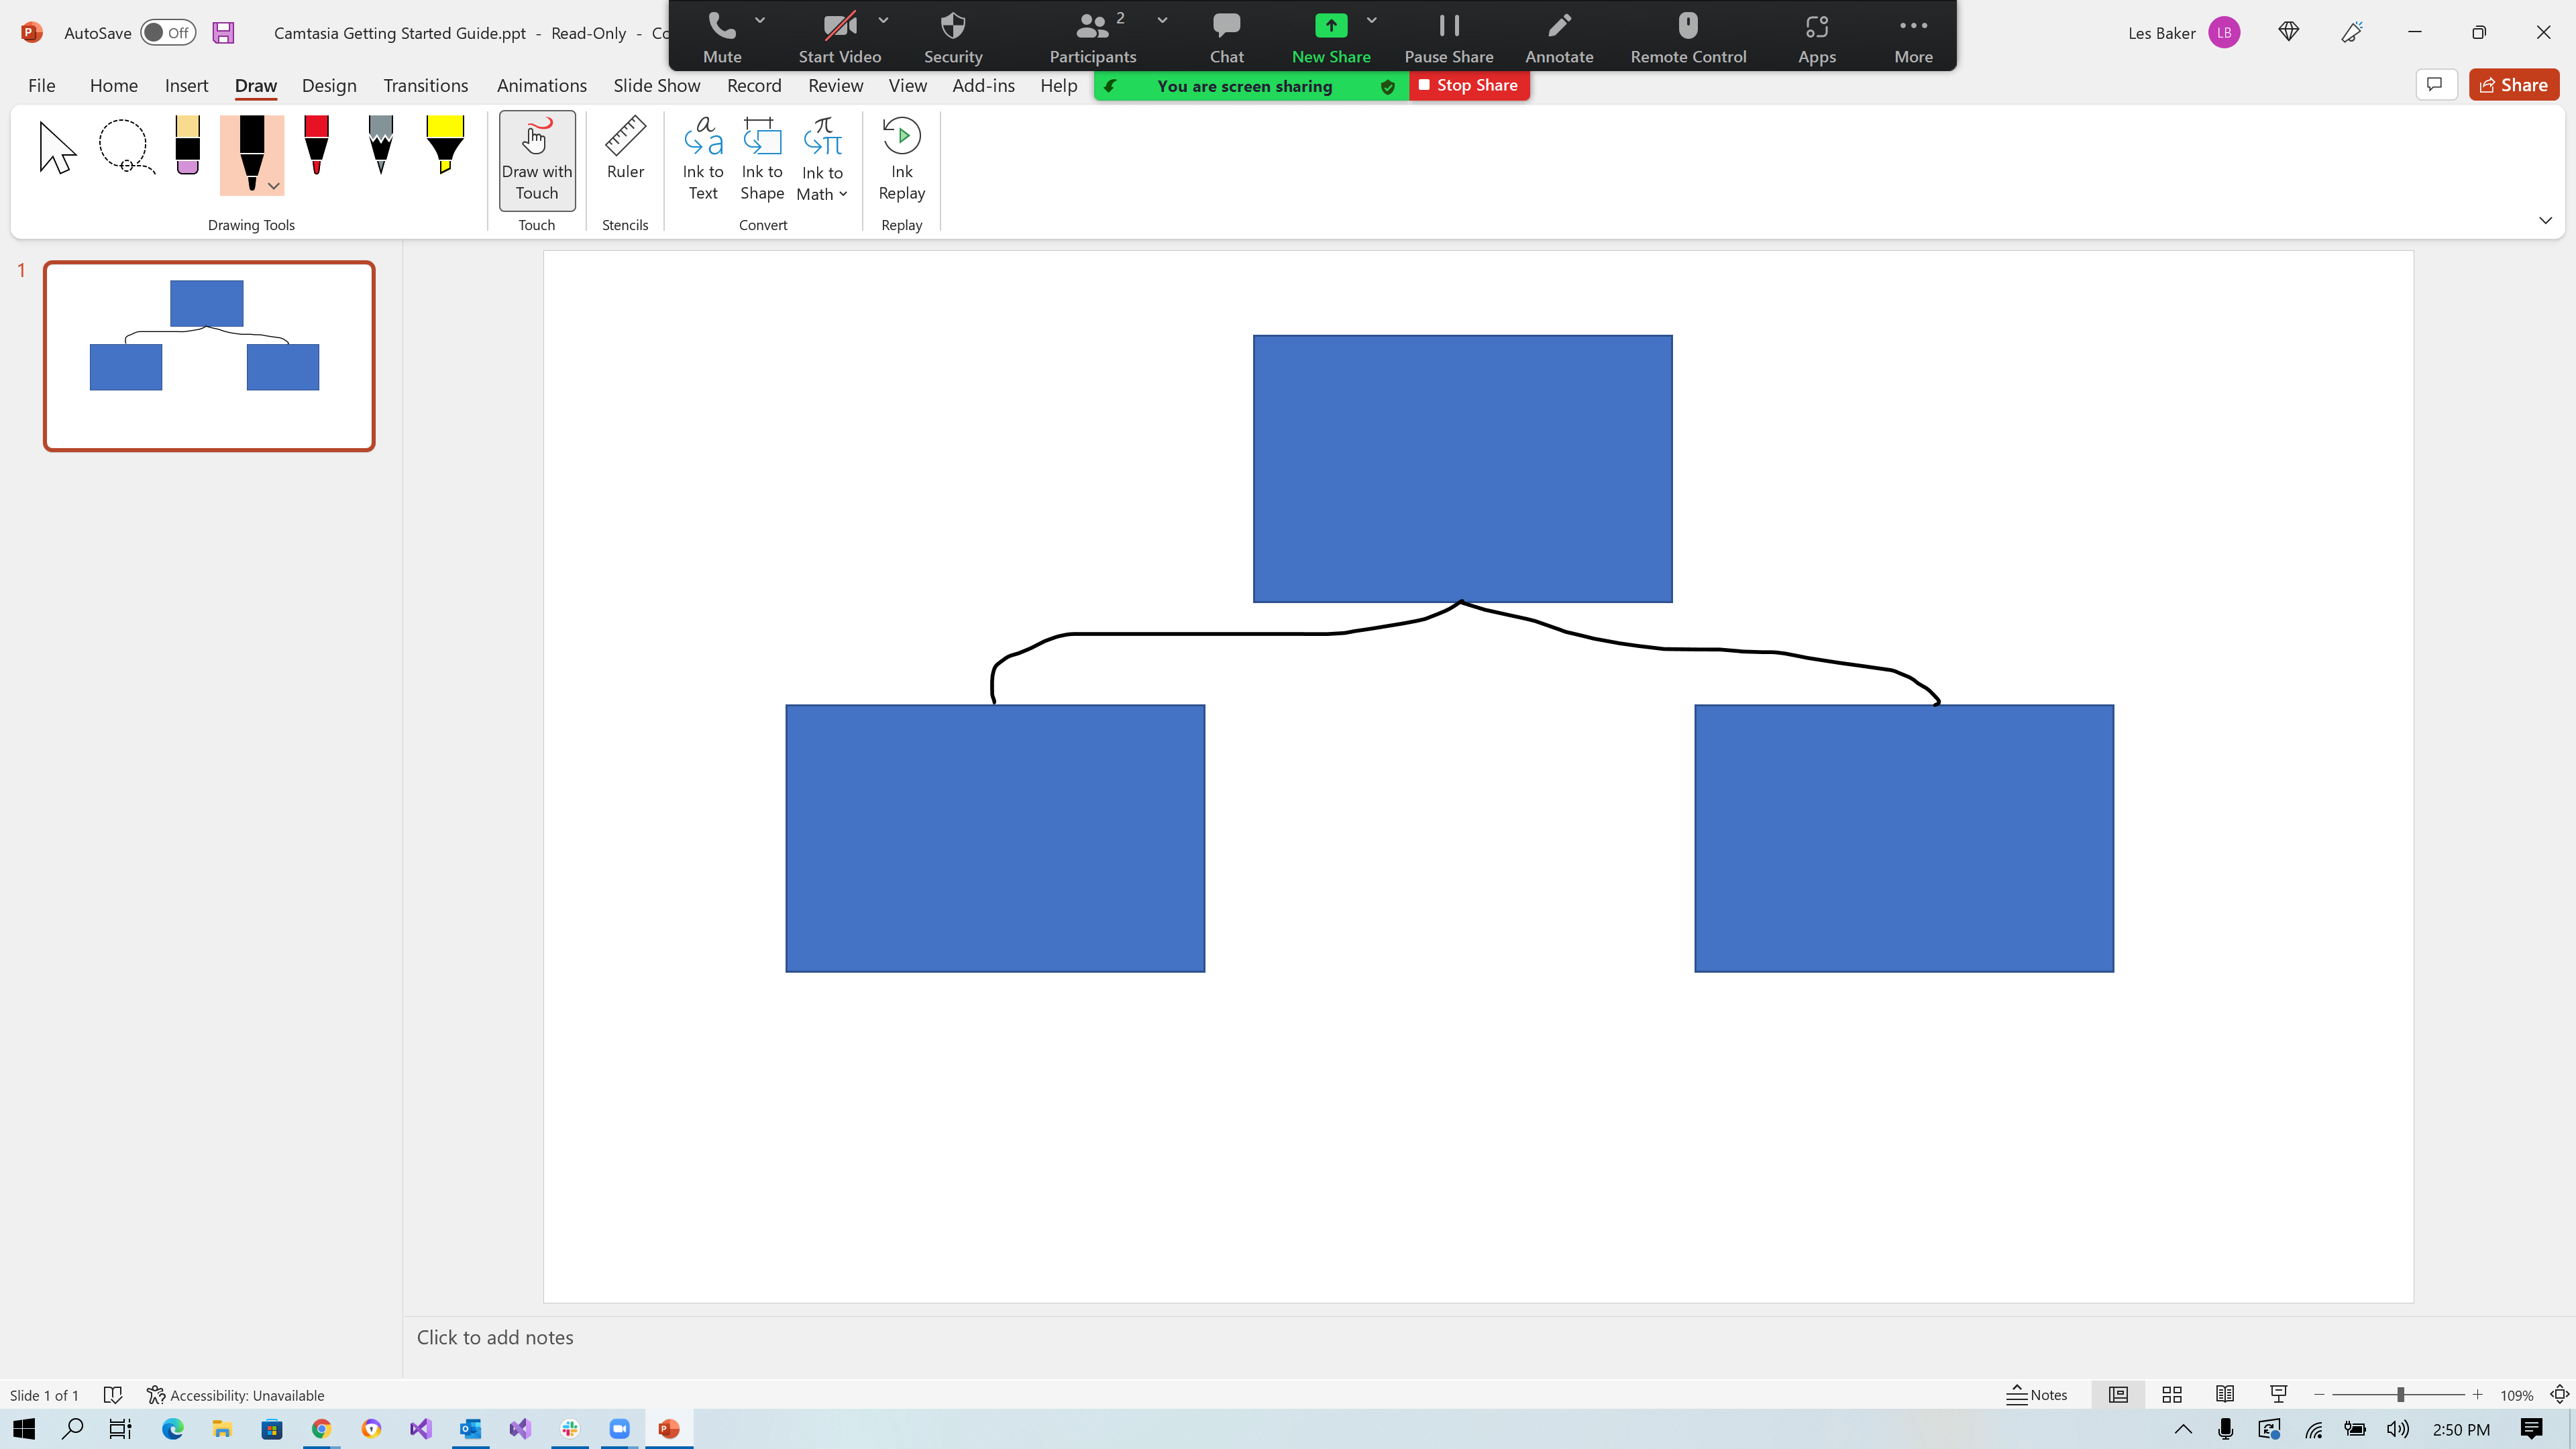The width and height of the screenshot is (2576, 1449).
Task: Expand Start Video options arrow
Action: tap(883, 20)
